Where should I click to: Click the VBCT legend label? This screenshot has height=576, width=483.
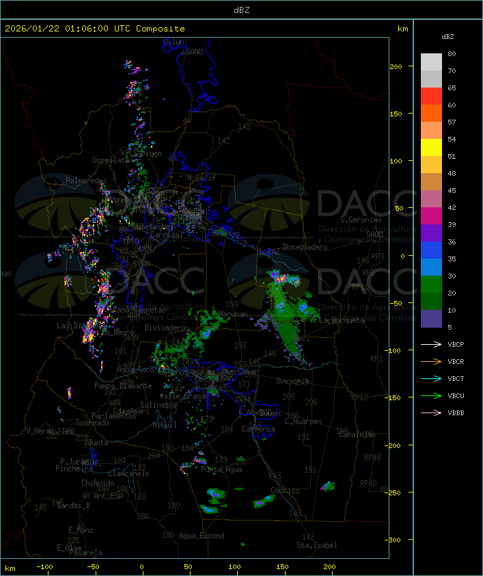(456, 378)
